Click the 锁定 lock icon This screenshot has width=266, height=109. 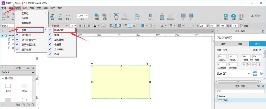(162, 15)
